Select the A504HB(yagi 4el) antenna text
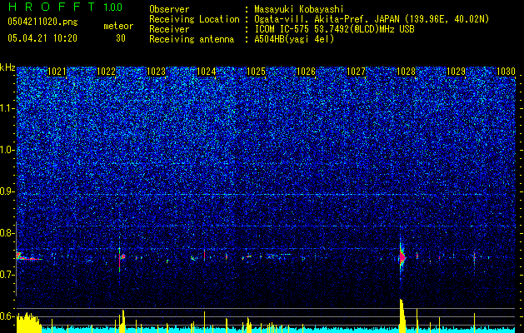Image resolution: width=524 pixels, height=333 pixels. (294, 39)
